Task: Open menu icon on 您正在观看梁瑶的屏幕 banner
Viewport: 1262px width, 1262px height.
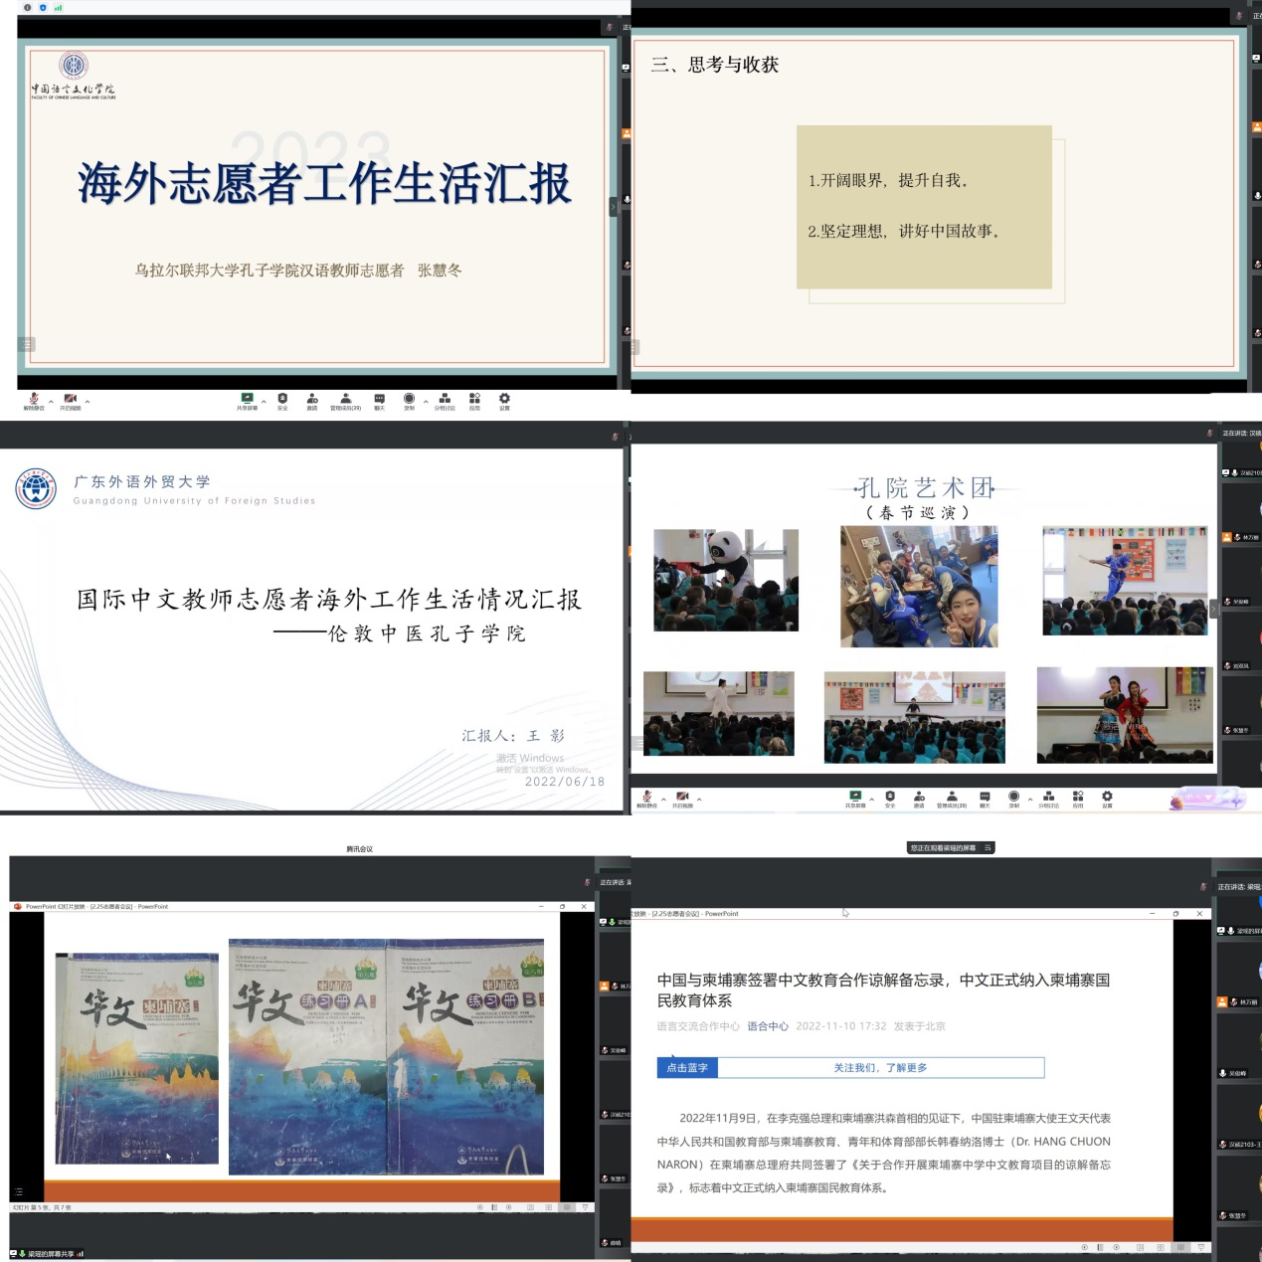Action: 988,848
